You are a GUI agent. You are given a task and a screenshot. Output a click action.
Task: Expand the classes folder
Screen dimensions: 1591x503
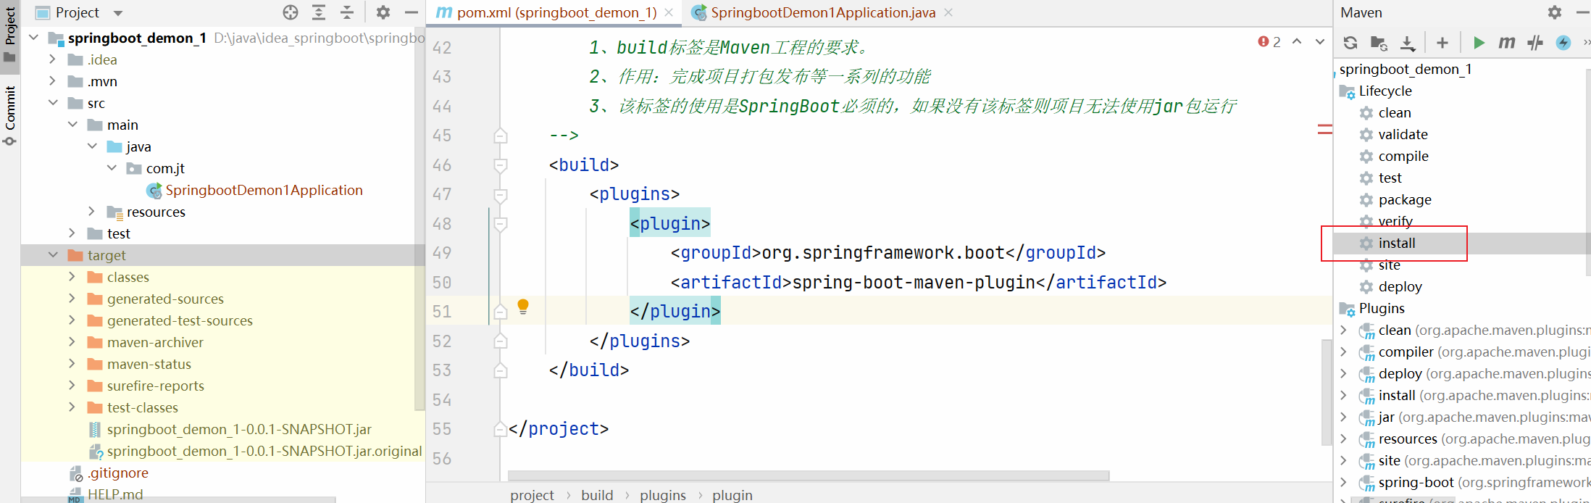point(72,277)
